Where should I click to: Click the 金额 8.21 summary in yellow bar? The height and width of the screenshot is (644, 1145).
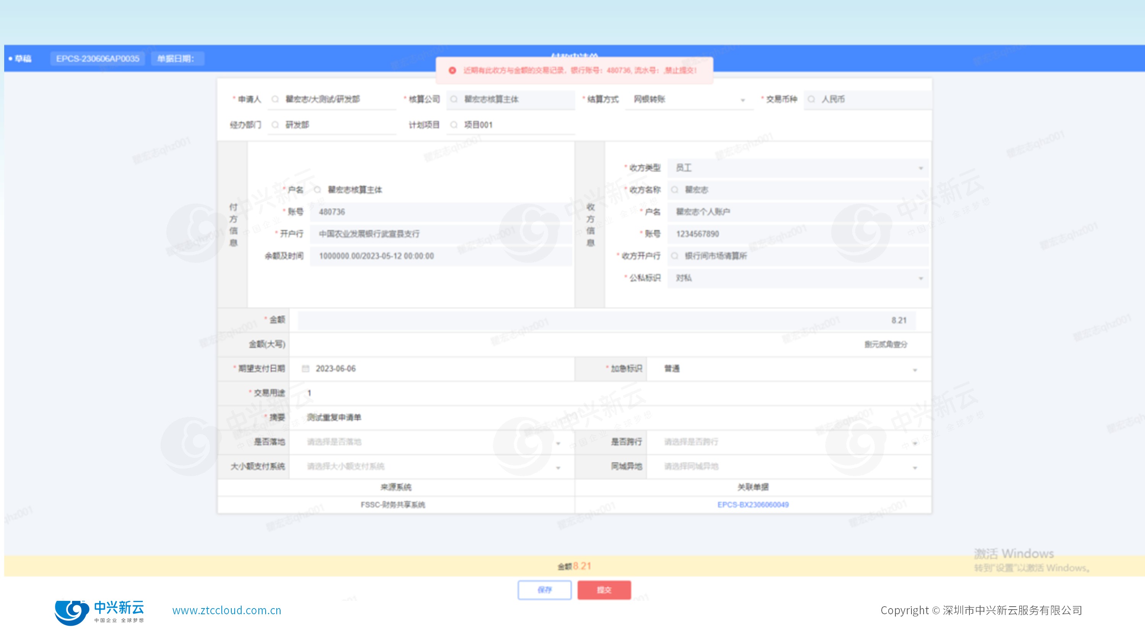(x=574, y=566)
